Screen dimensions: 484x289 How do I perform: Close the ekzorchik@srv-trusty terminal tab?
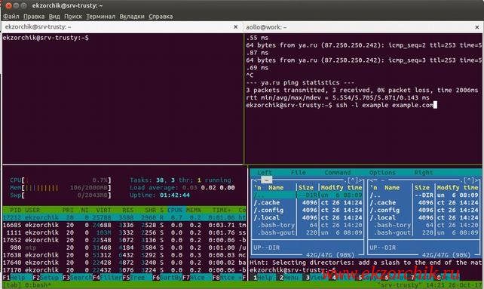235,27
